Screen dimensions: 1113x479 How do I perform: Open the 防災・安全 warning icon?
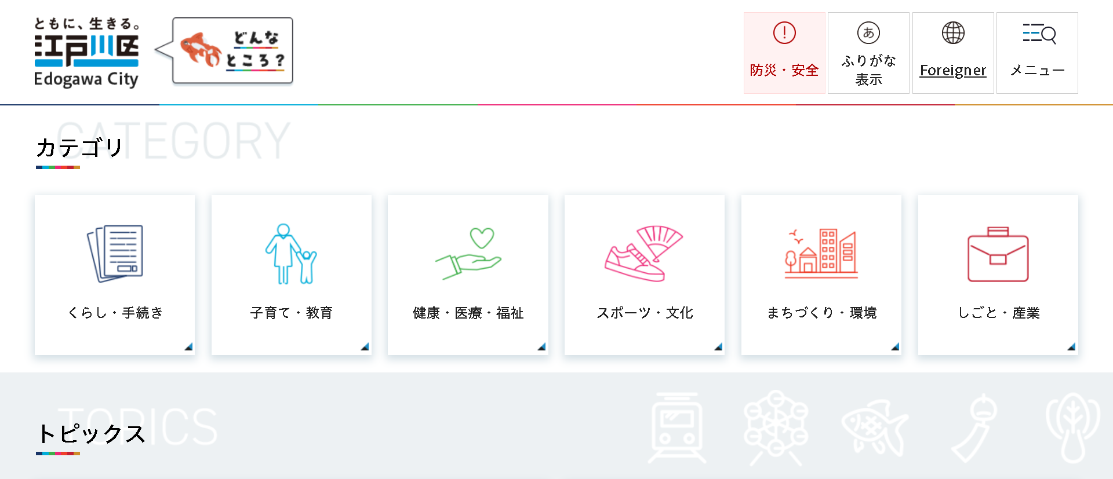click(784, 33)
